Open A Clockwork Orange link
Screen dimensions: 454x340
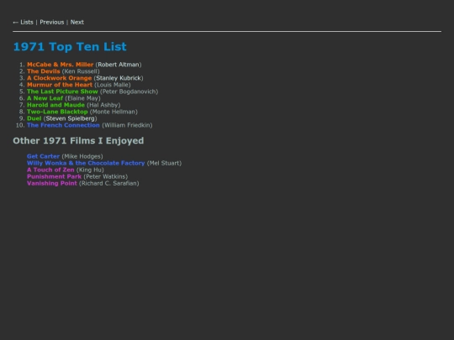(x=60, y=78)
